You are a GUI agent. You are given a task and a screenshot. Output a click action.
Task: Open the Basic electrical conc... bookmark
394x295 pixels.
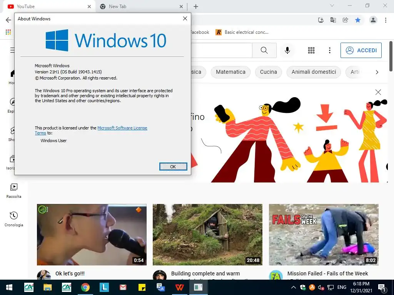click(x=242, y=32)
